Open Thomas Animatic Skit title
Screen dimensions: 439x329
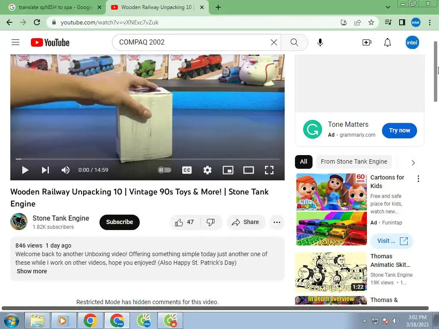coord(390,260)
